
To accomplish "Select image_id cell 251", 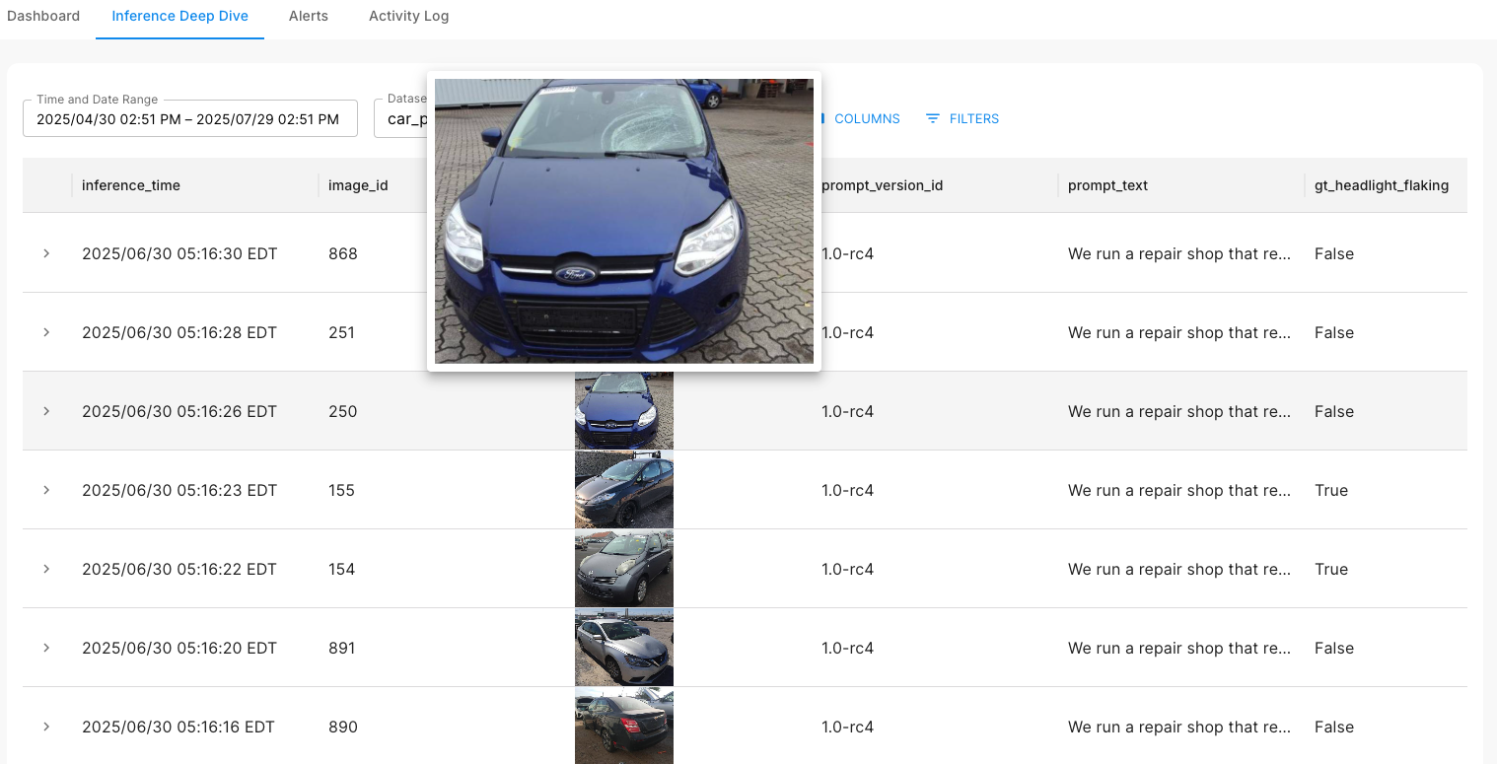I will click(341, 332).
